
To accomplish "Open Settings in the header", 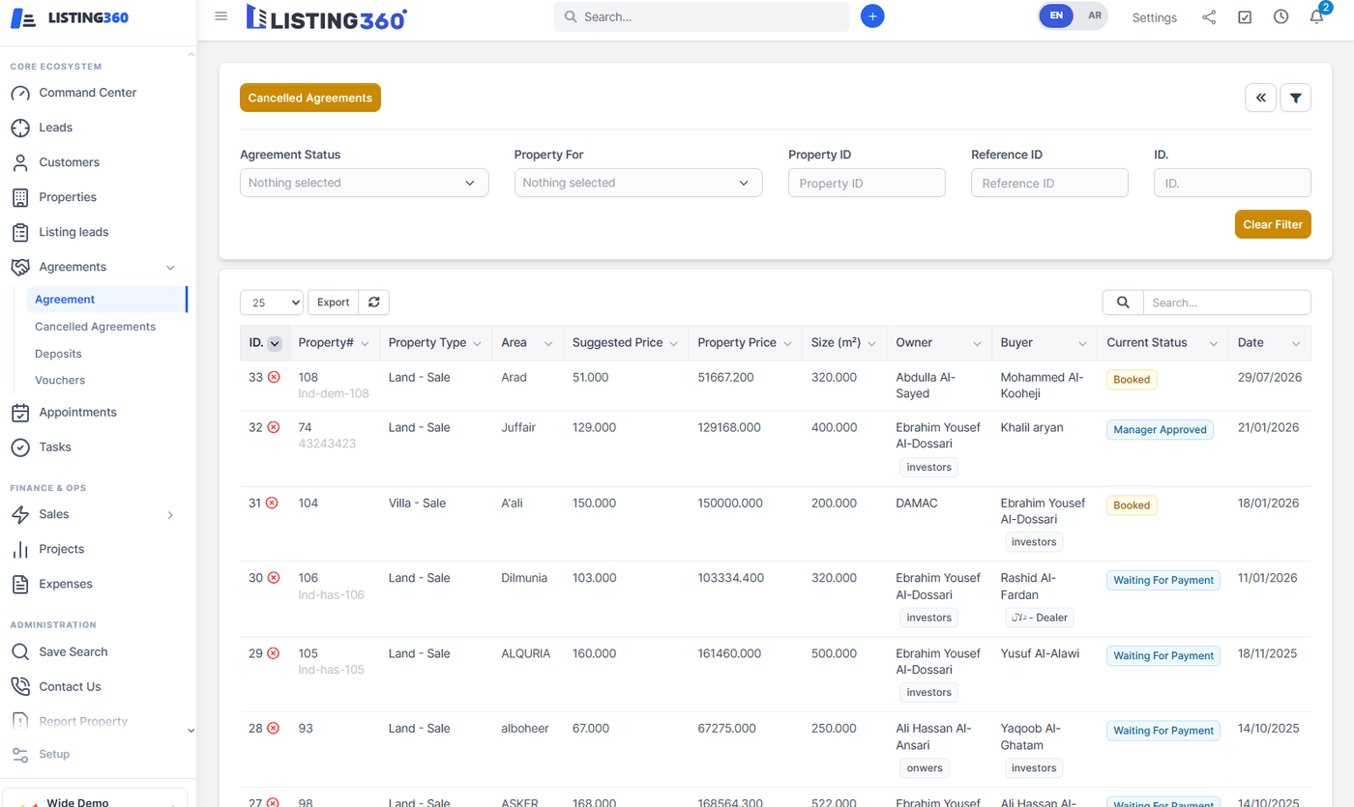I will click(x=1155, y=17).
